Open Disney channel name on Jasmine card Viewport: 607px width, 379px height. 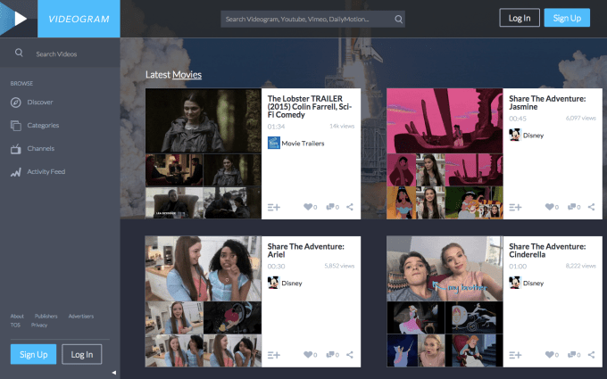click(x=533, y=136)
